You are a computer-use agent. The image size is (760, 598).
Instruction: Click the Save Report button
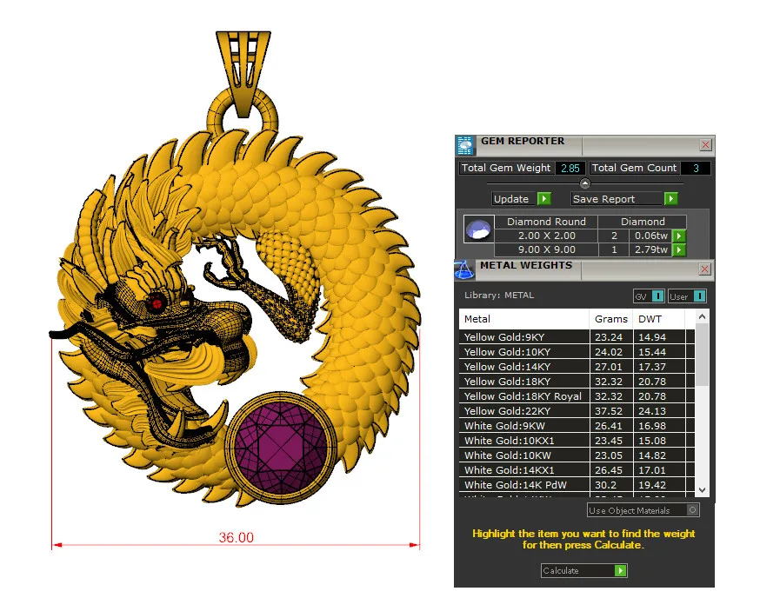[624, 199]
